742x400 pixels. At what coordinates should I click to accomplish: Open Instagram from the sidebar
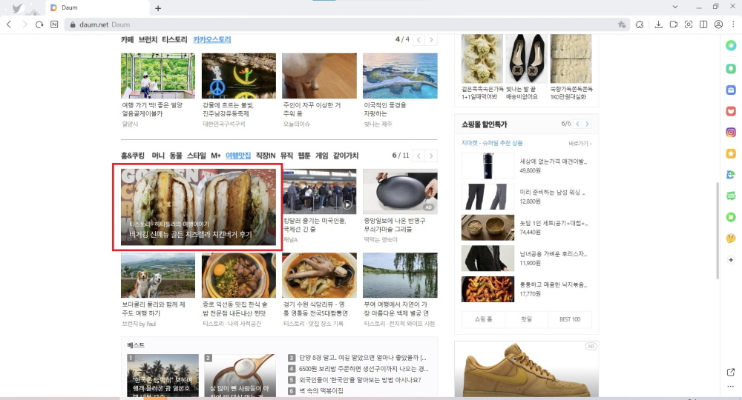pos(731,133)
